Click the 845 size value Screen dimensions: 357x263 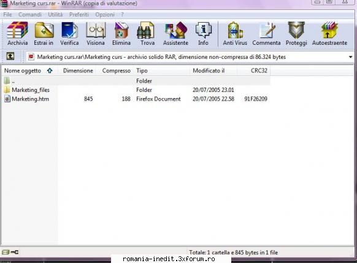point(88,99)
